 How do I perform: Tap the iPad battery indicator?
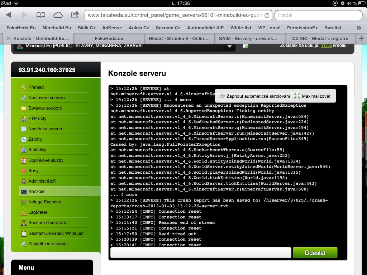click(362, 3)
